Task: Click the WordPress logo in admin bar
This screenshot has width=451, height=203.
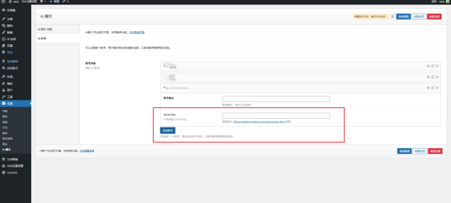Action: (x=3, y=2)
